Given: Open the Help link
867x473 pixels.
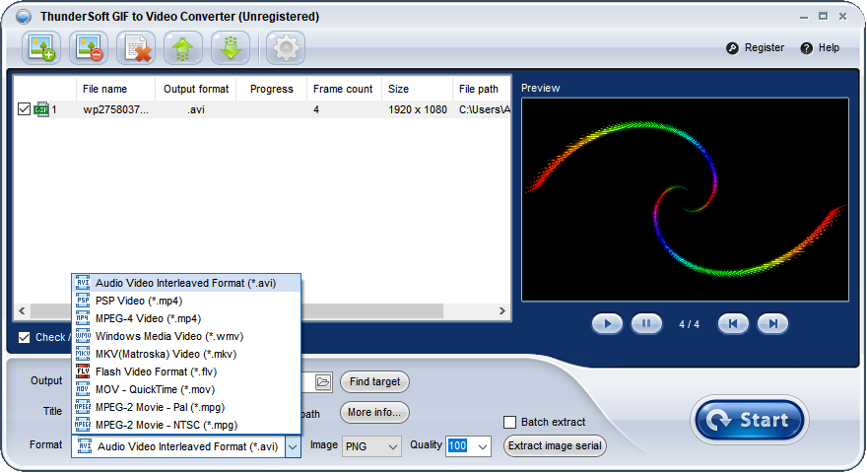Looking at the screenshot, I should [829, 48].
